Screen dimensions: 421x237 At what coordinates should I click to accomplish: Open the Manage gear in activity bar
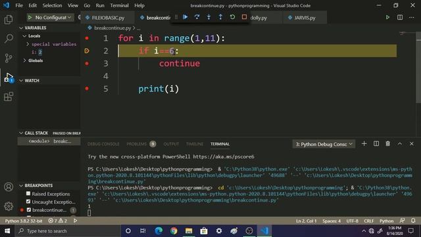[9, 206]
